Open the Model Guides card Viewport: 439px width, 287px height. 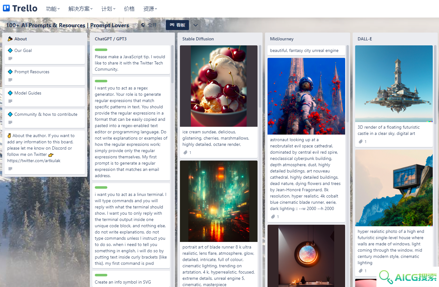coord(45,97)
